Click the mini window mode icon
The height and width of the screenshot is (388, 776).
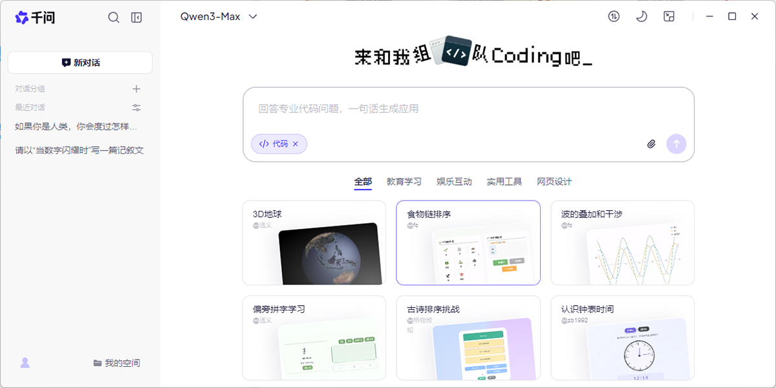tap(669, 17)
